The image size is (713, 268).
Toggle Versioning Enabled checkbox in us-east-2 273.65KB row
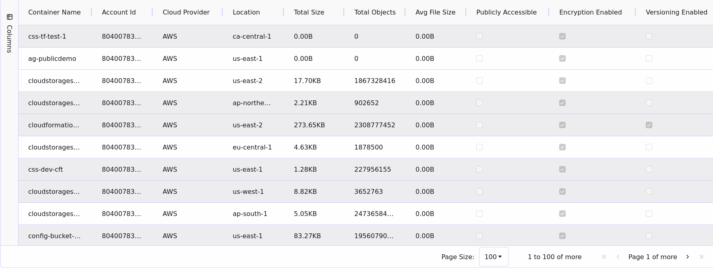(649, 125)
